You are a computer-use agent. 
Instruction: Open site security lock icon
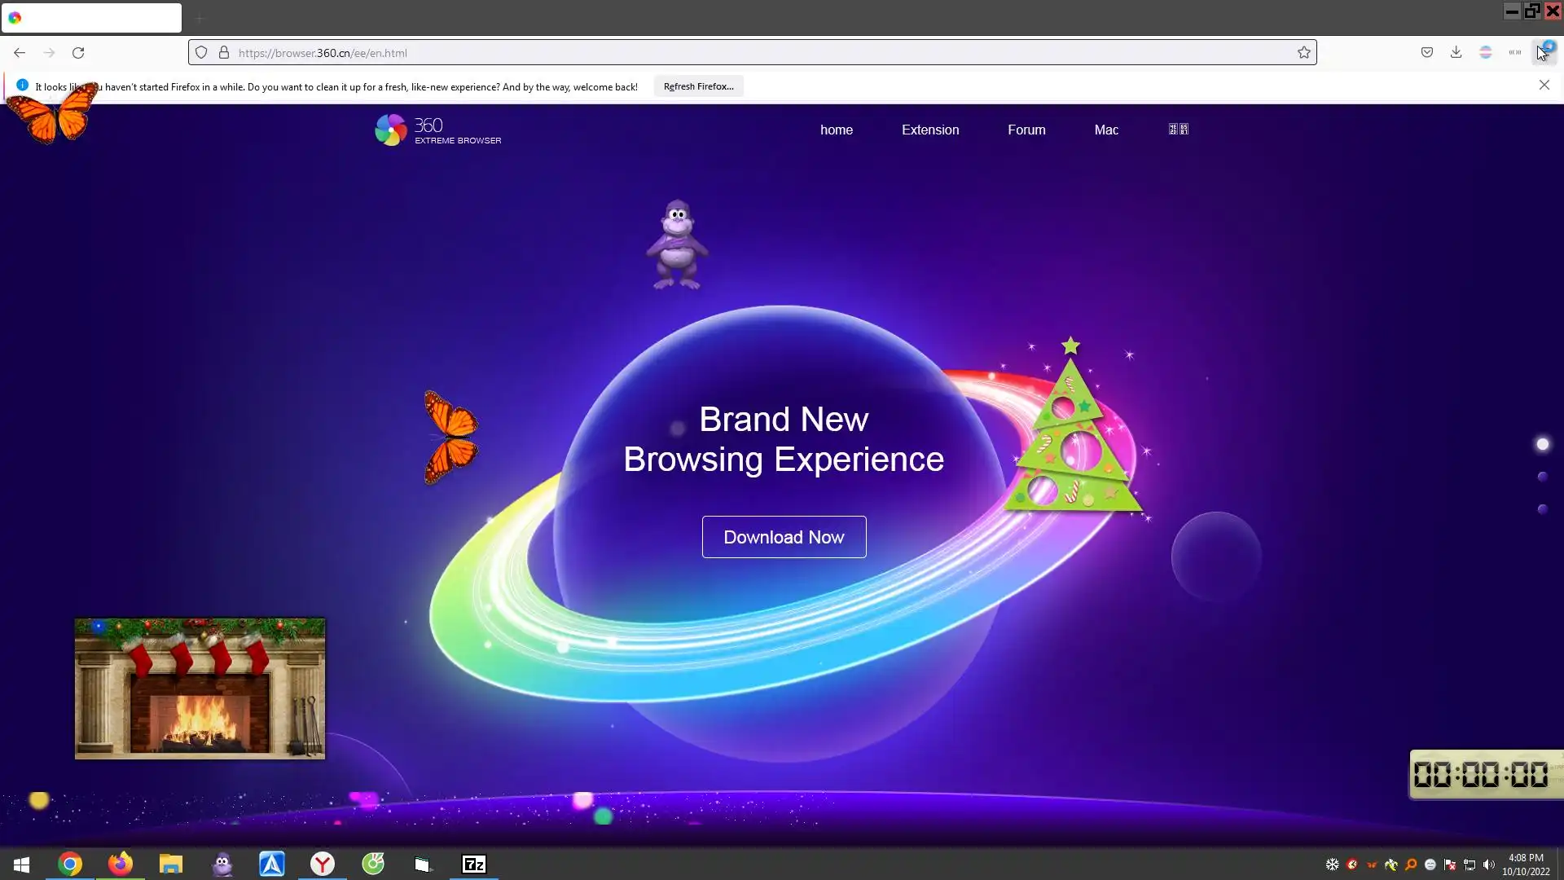(x=224, y=53)
